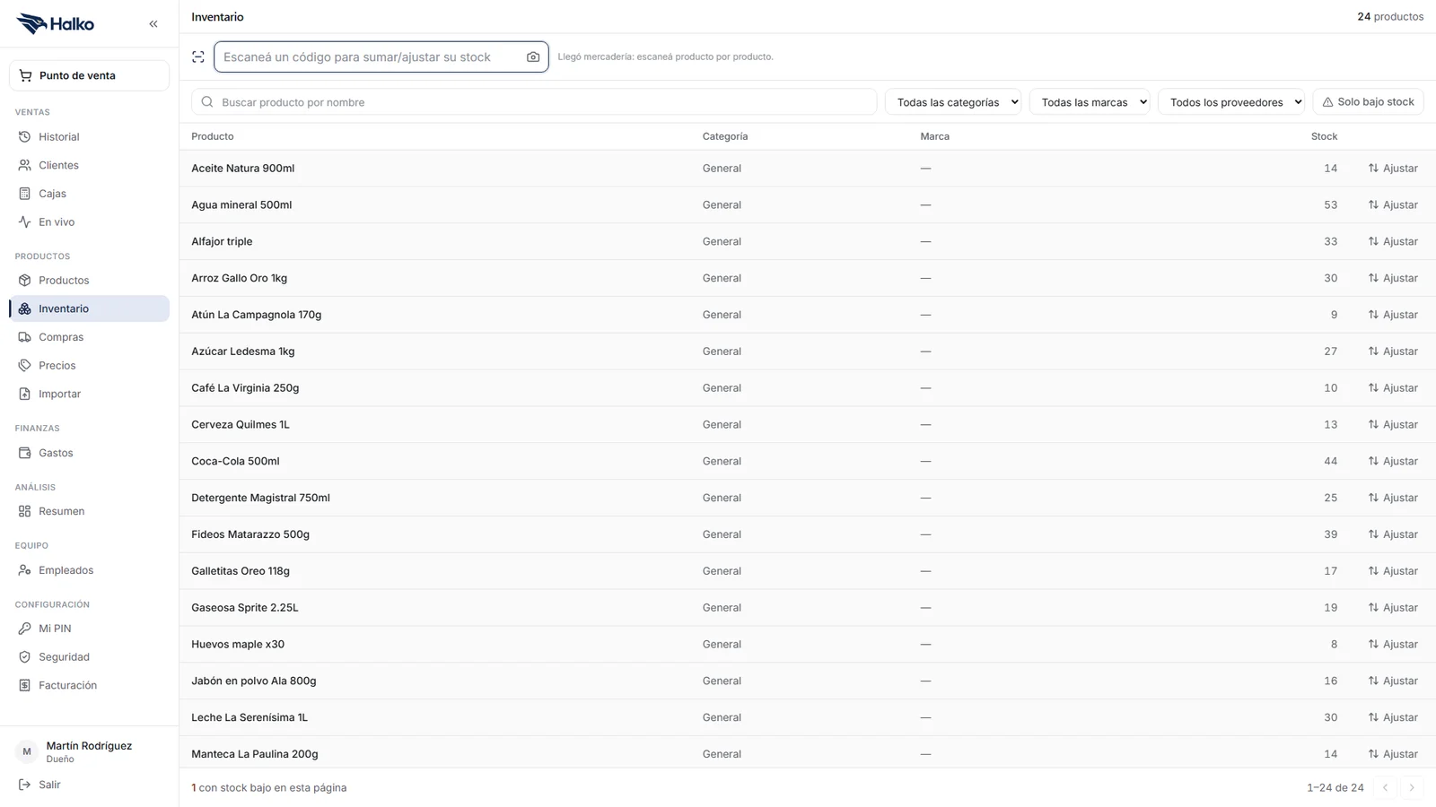Go to the previous page arrow
1436x807 pixels.
pyautogui.click(x=1386, y=787)
